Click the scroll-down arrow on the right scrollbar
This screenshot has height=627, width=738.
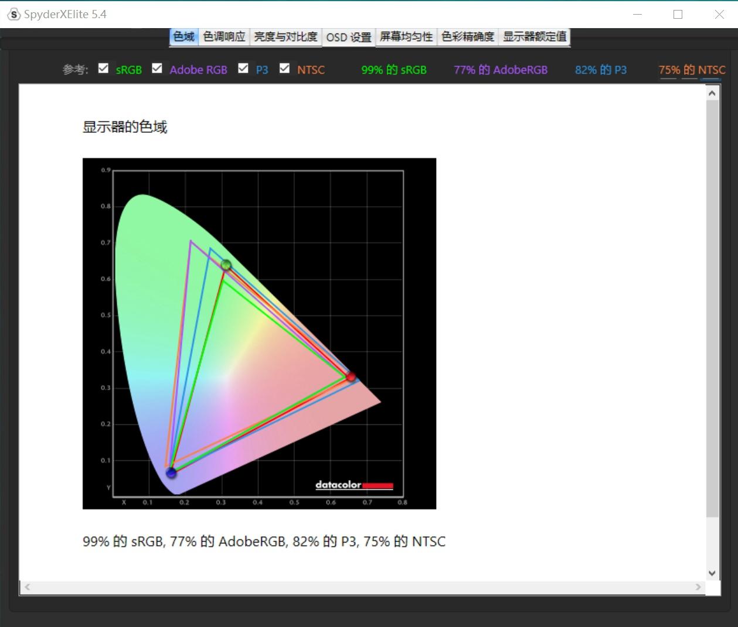(711, 573)
